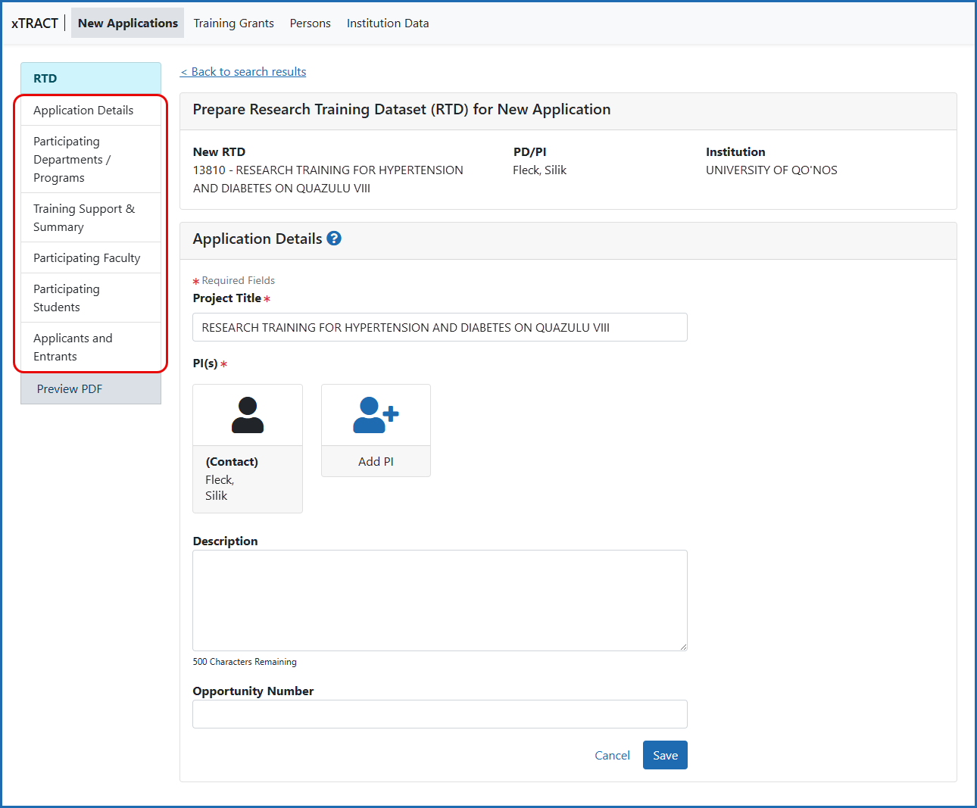The image size is (977, 808).
Task: Focus the Opportunity Number field
Action: (x=439, y=714)
